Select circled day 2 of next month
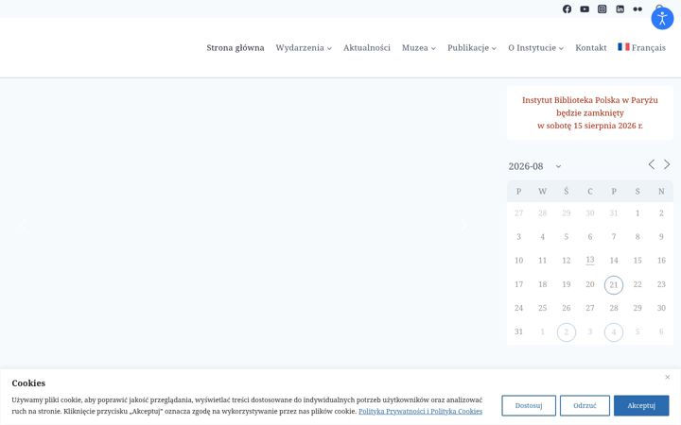The height and width of the screenshot is (425, 681). click(567, 332)
